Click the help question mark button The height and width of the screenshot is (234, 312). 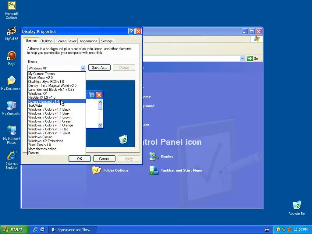point(131,31)
